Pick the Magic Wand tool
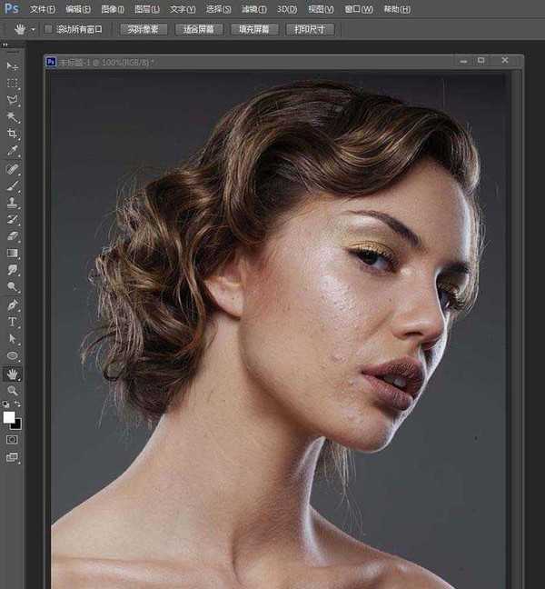The image size is (545, 589). 13,117
